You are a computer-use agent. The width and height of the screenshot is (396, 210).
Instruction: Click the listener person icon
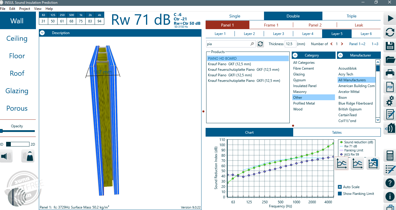(28, 156)
